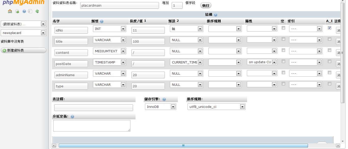Click the 排序規則 column header

(x=214, y=21)
